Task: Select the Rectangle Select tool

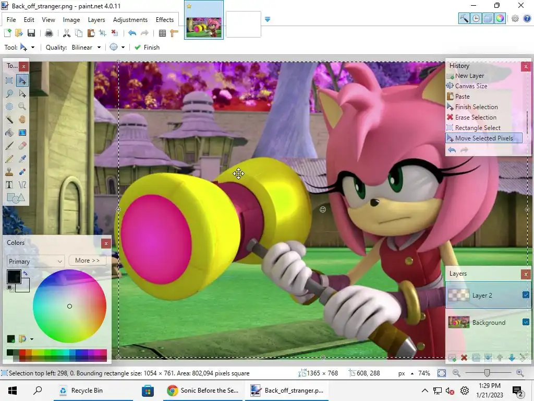Action: click(9, 80)
